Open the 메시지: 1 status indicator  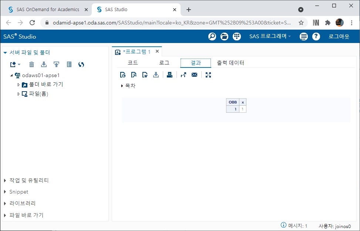point(294,226)
